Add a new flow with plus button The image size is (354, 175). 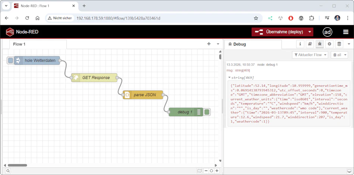coord(209,44)
